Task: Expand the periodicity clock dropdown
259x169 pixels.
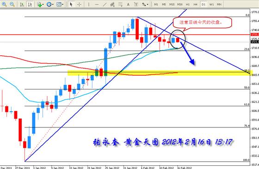Action: [50, 5]
